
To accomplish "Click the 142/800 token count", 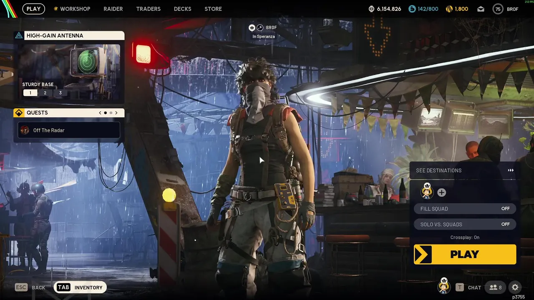I will (428, 9).
